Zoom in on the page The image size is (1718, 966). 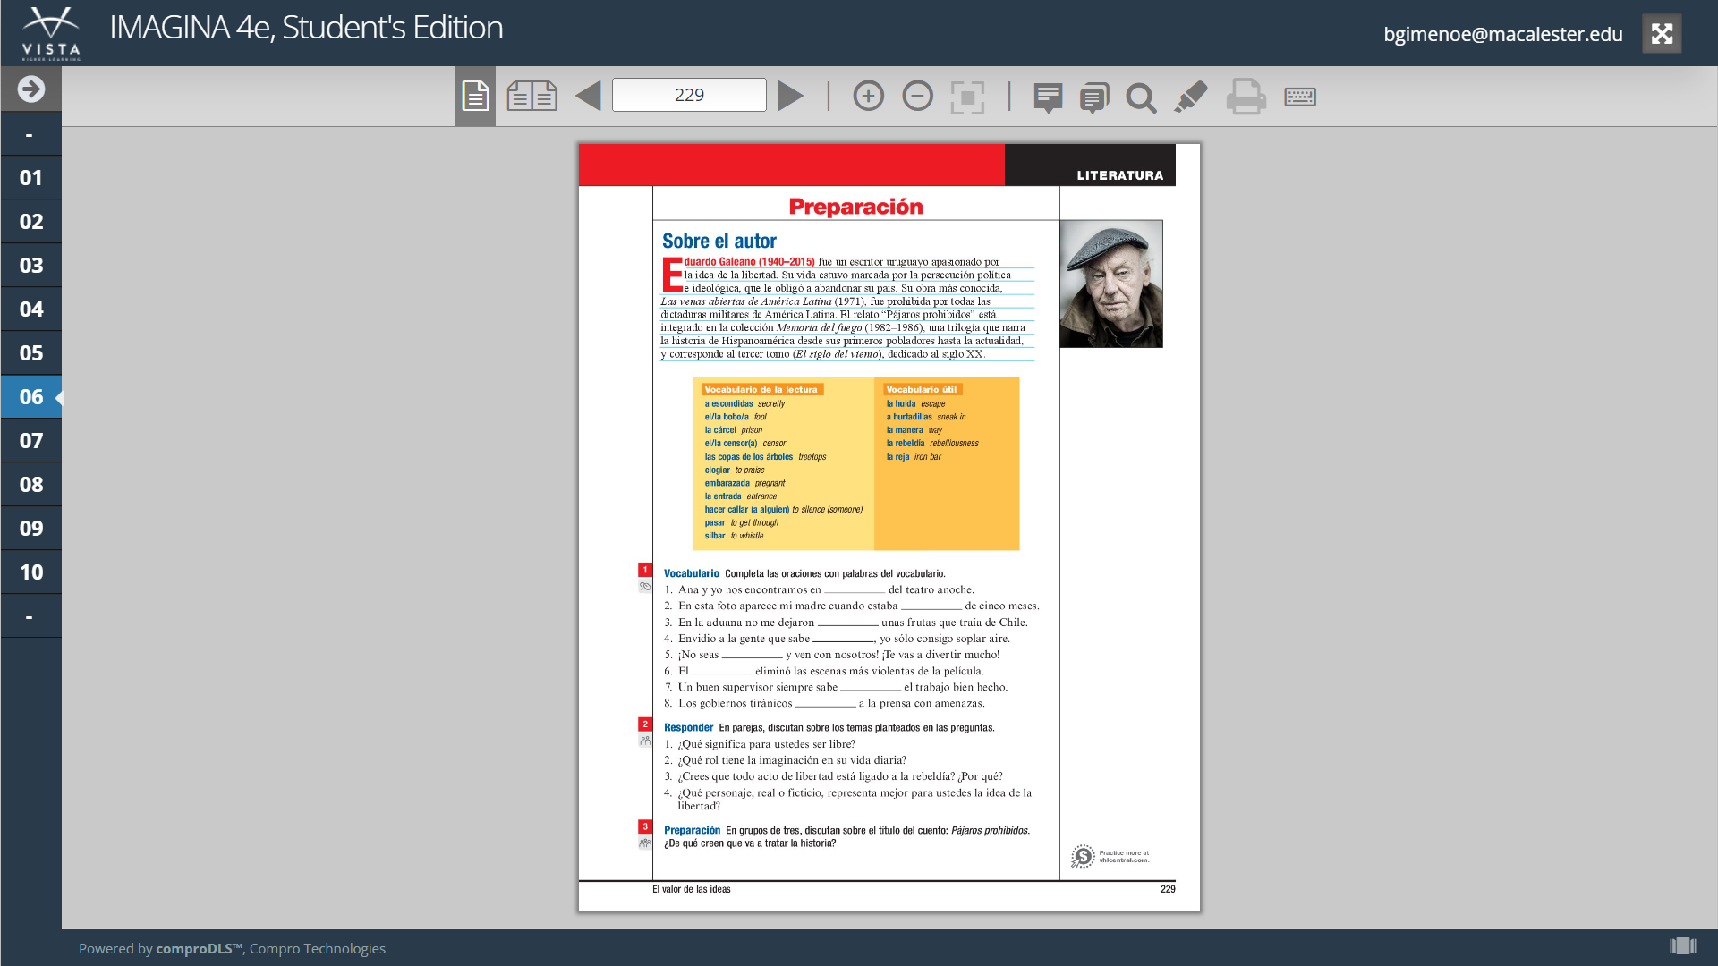click(x=868, y=96)
